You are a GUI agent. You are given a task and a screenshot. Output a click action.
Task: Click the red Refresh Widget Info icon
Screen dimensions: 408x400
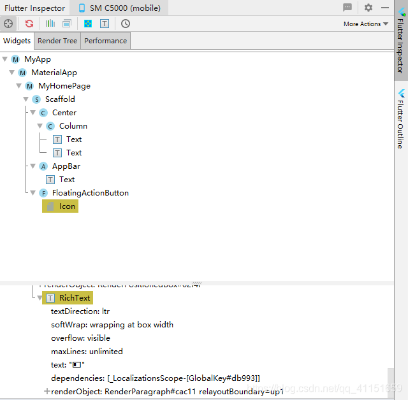tap(29, 24)
